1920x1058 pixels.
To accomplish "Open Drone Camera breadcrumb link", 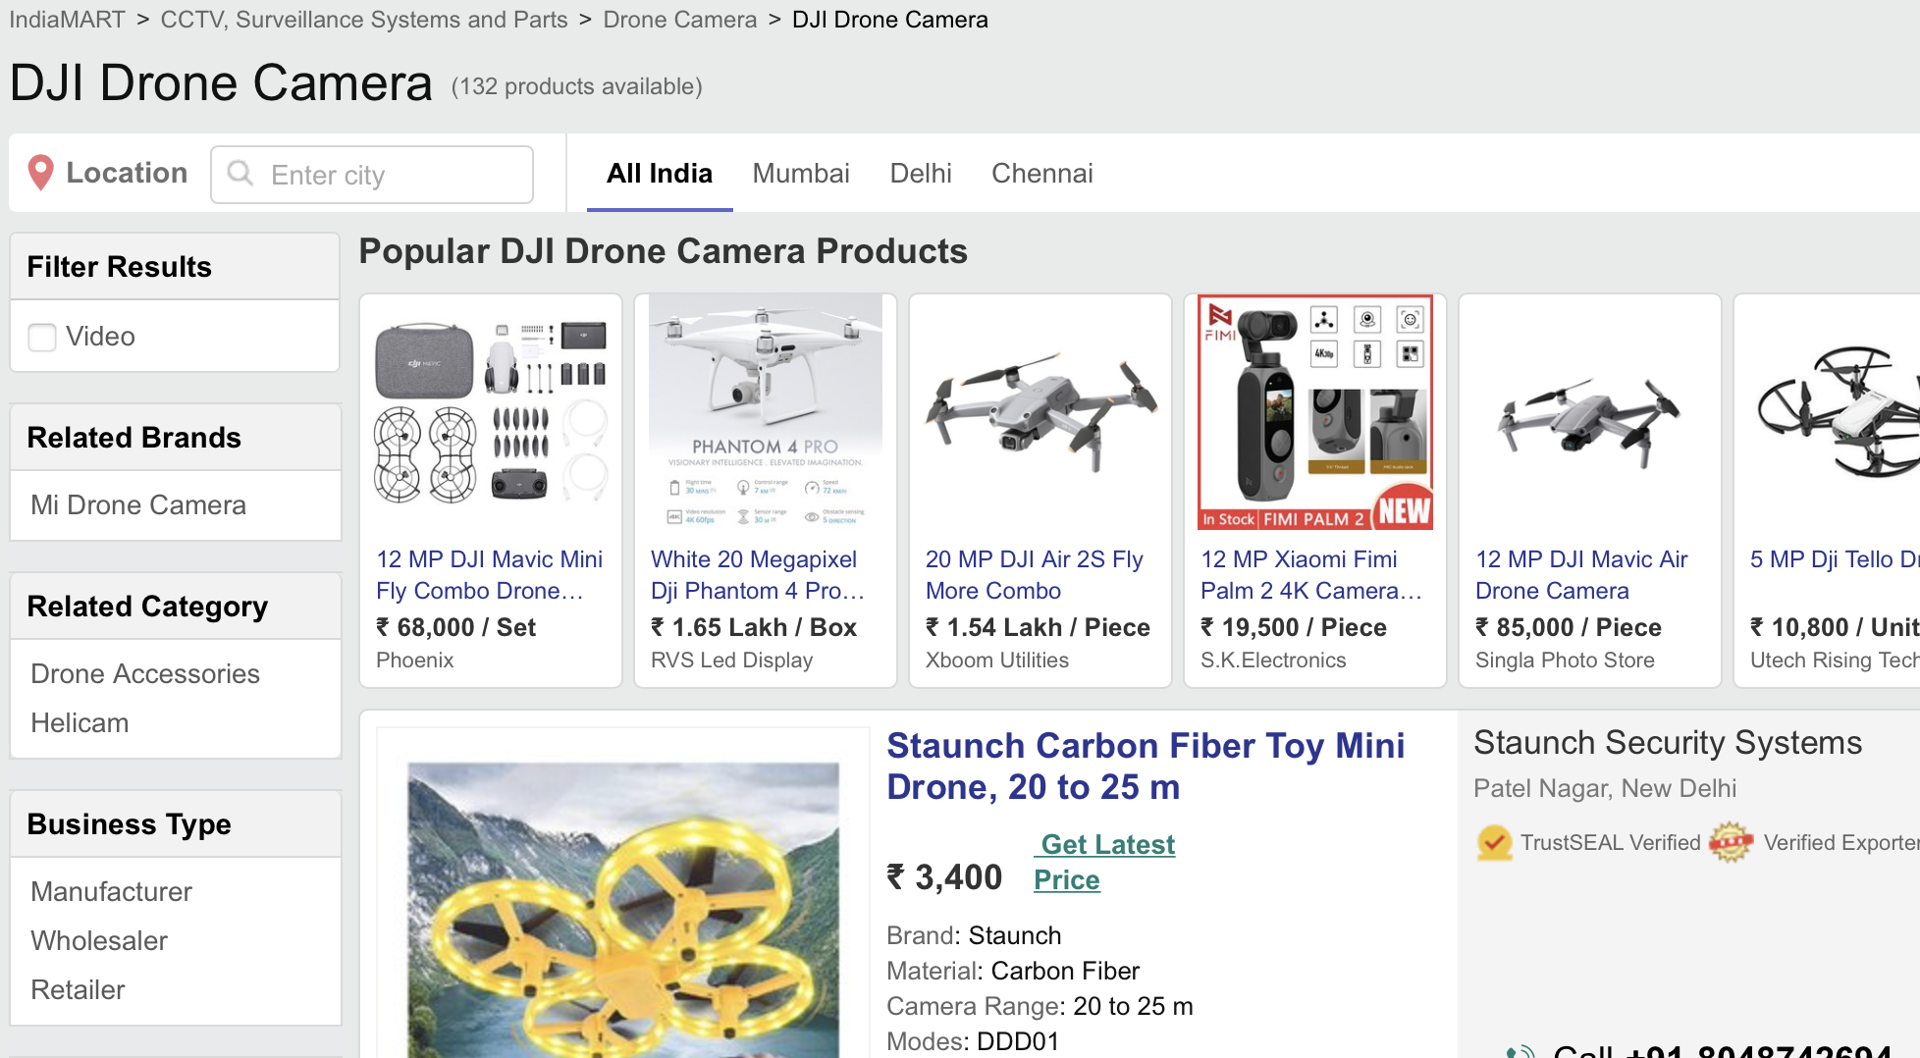I will 680,20.
